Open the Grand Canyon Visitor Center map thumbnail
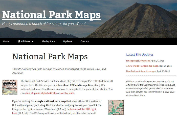 pos(10,87)
